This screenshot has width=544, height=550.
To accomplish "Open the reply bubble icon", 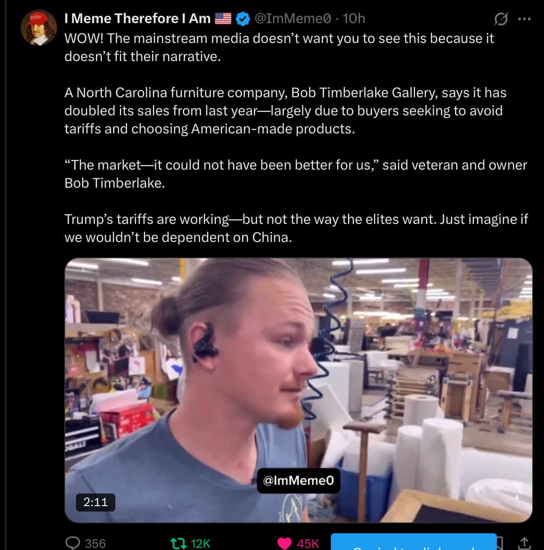I will coord(73,543).
